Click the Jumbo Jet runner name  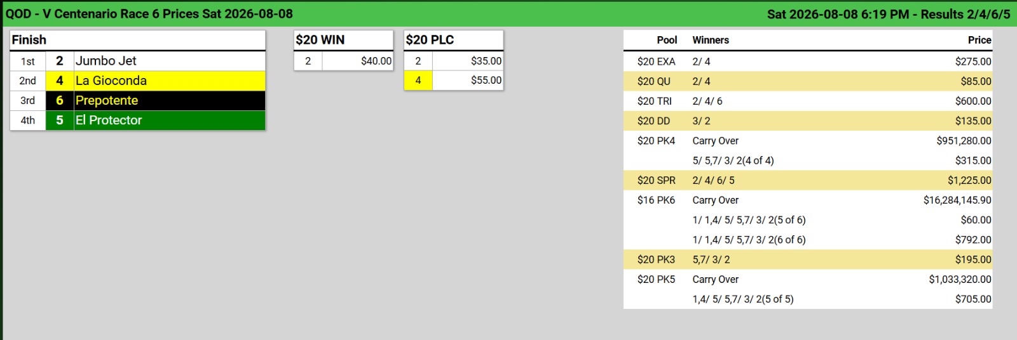106,61
